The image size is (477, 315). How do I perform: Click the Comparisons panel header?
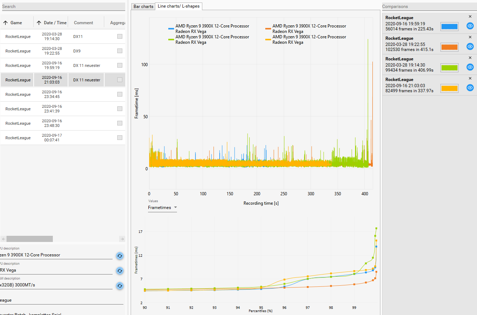point(430,7)
